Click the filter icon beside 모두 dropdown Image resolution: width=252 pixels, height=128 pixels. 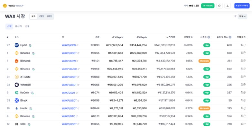[x=236, y=16]
